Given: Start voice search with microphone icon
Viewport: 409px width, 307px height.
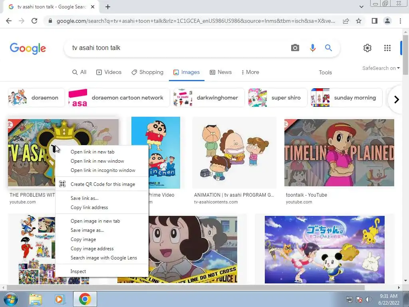Looking at the screenshot, I should click(312, 48).
